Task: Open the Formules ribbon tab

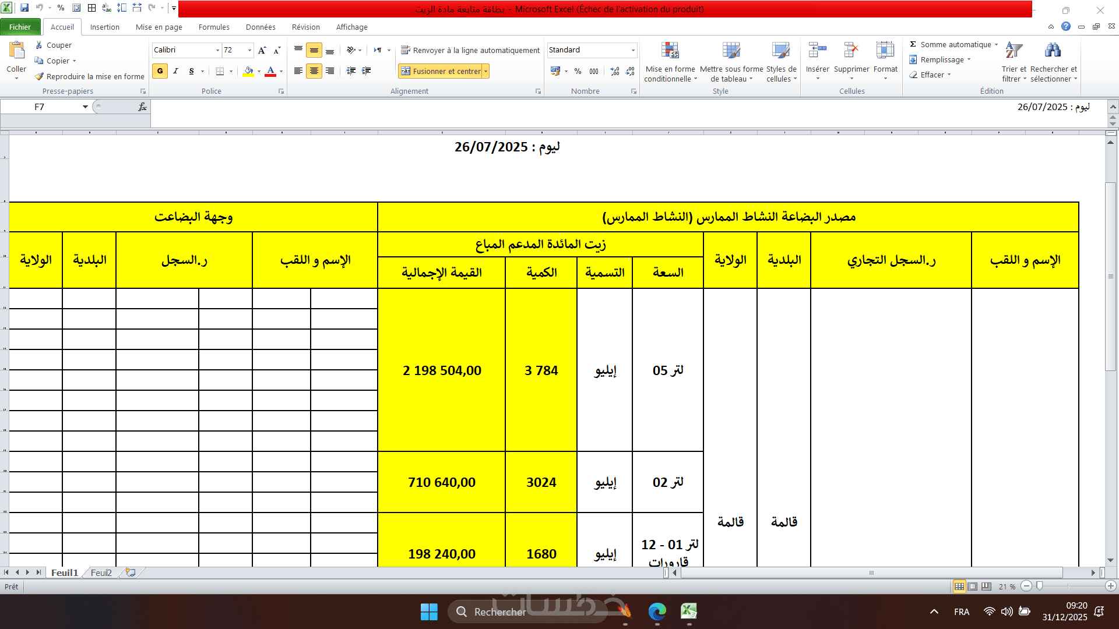Action: (214, 27)
